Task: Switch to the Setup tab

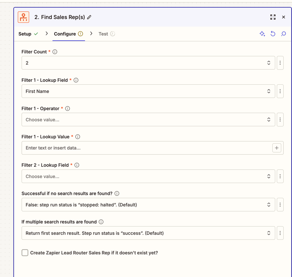Action: coord(25,34)
